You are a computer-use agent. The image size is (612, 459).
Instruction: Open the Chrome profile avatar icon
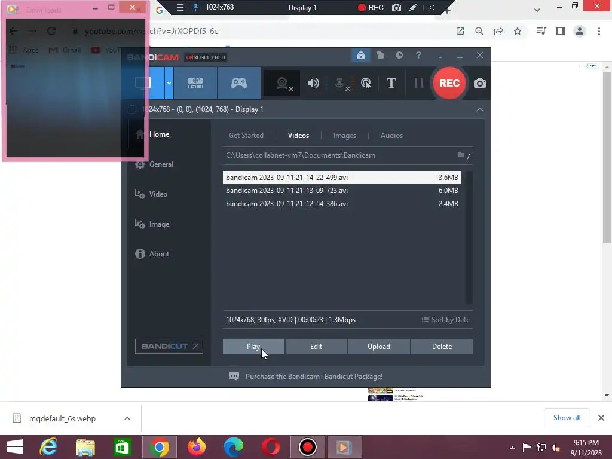[580, 31]
